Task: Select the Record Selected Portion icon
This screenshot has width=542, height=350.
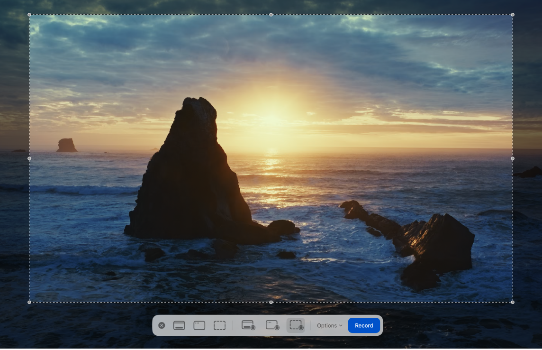Action: [296, 325]
